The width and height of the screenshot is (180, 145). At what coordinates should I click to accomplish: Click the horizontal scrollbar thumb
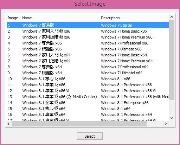[x=79, y=124]
